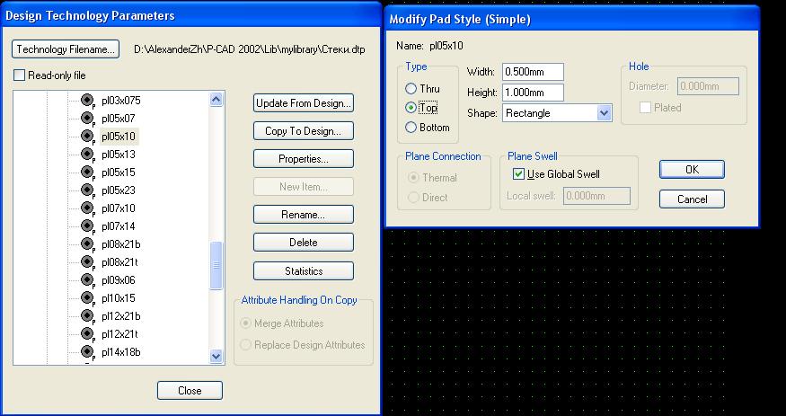Click the pad icon next to pl05x23

point(88,190)
